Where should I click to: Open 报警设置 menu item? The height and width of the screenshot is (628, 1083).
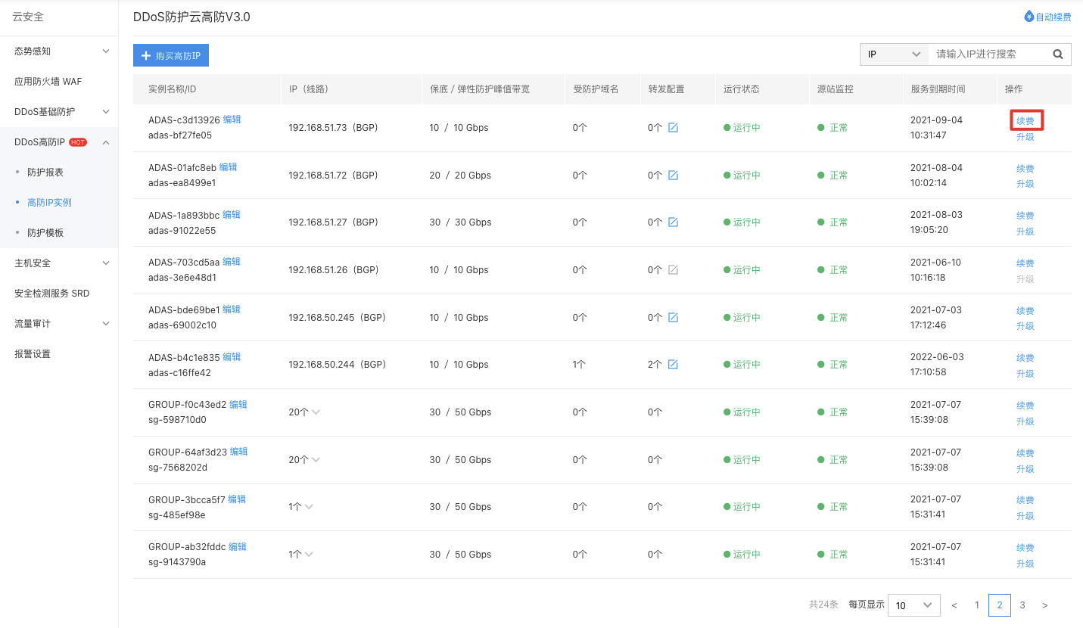[33, 354]
